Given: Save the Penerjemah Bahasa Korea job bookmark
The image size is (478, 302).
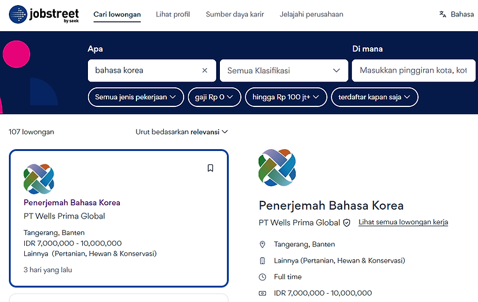Looking at the screenshot, I should tap(210, 168).
